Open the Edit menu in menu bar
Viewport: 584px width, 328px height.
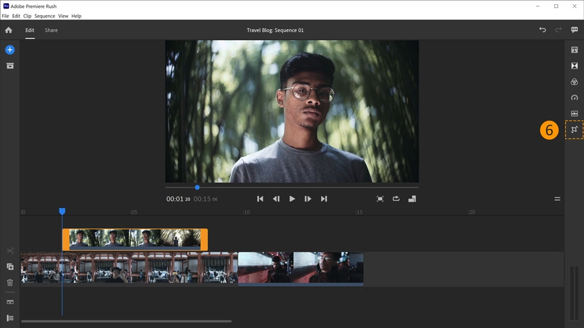pos(16,16)
